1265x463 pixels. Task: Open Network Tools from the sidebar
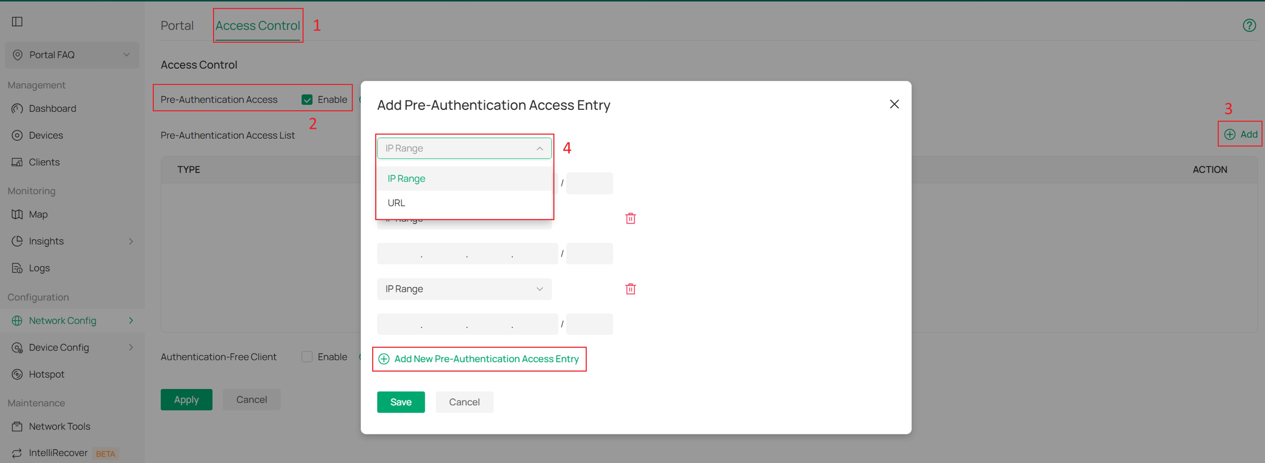point(59,427)
